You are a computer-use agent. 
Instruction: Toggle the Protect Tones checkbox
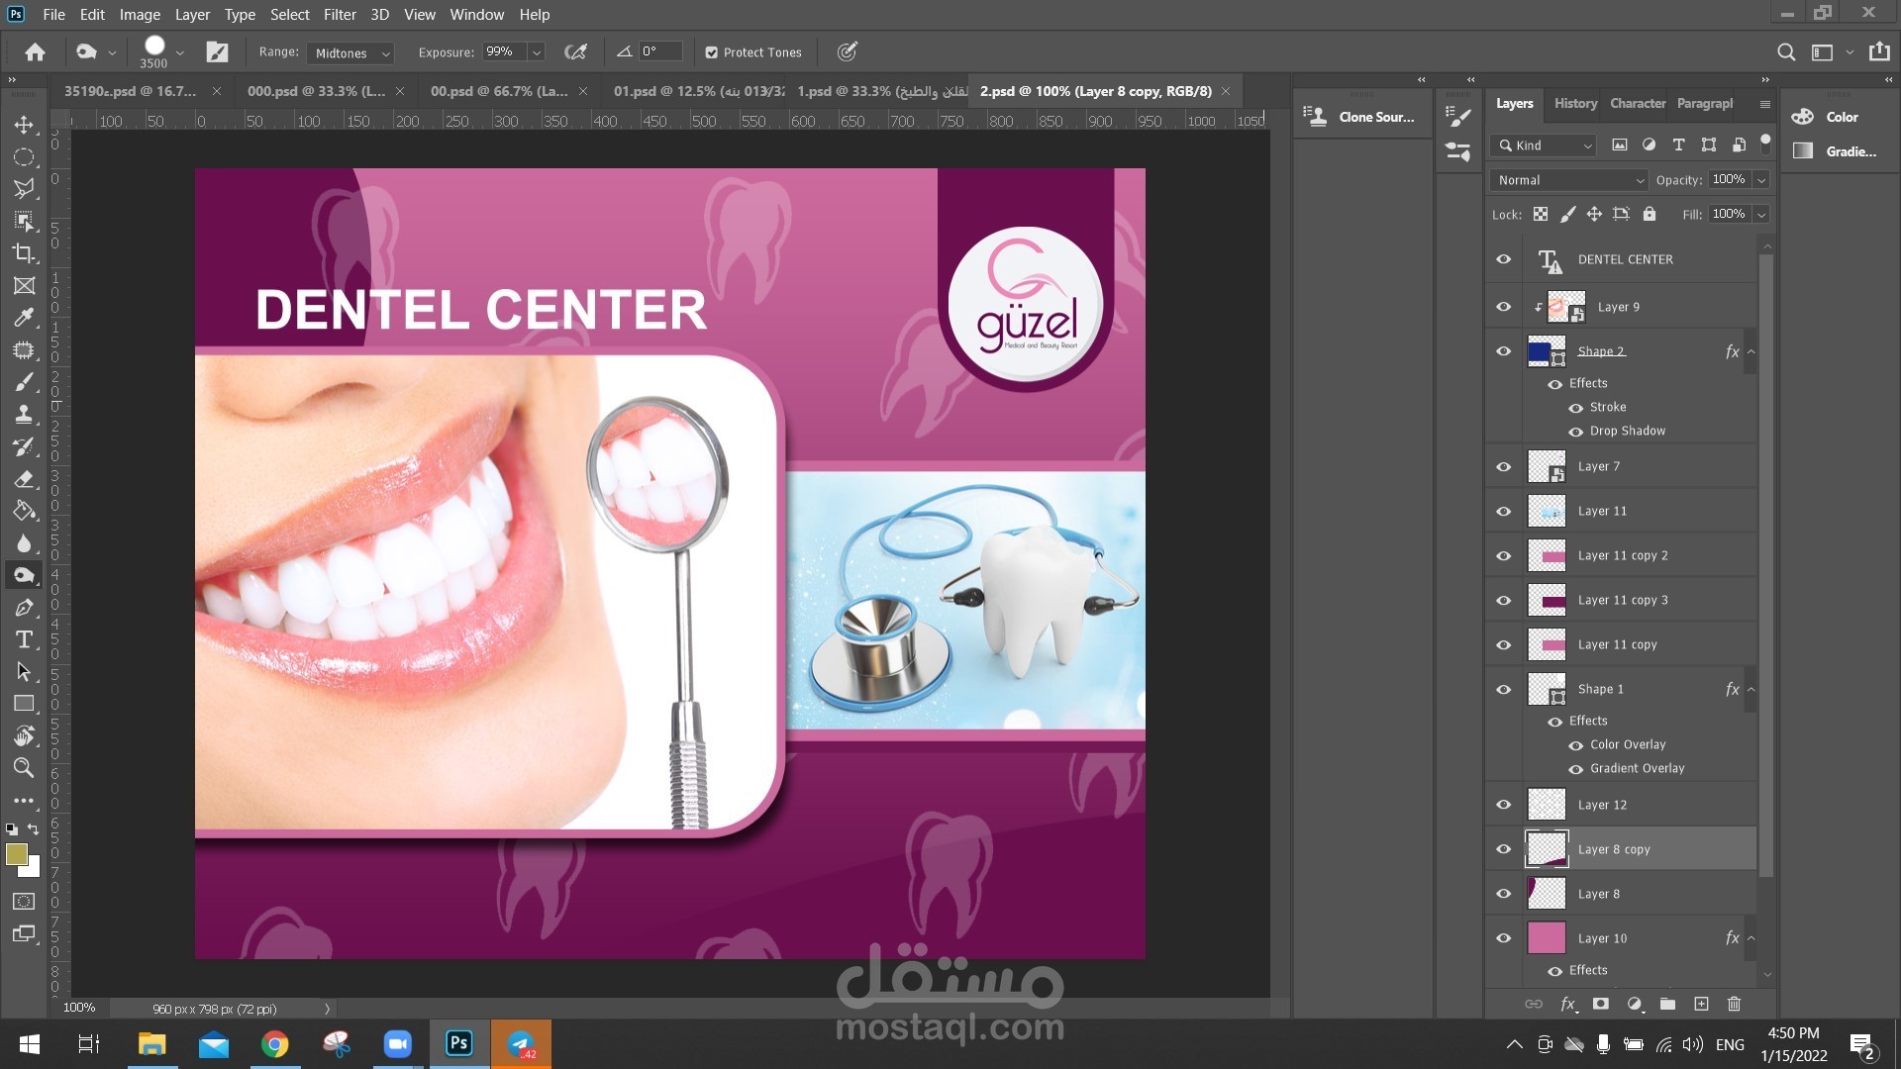711,52
